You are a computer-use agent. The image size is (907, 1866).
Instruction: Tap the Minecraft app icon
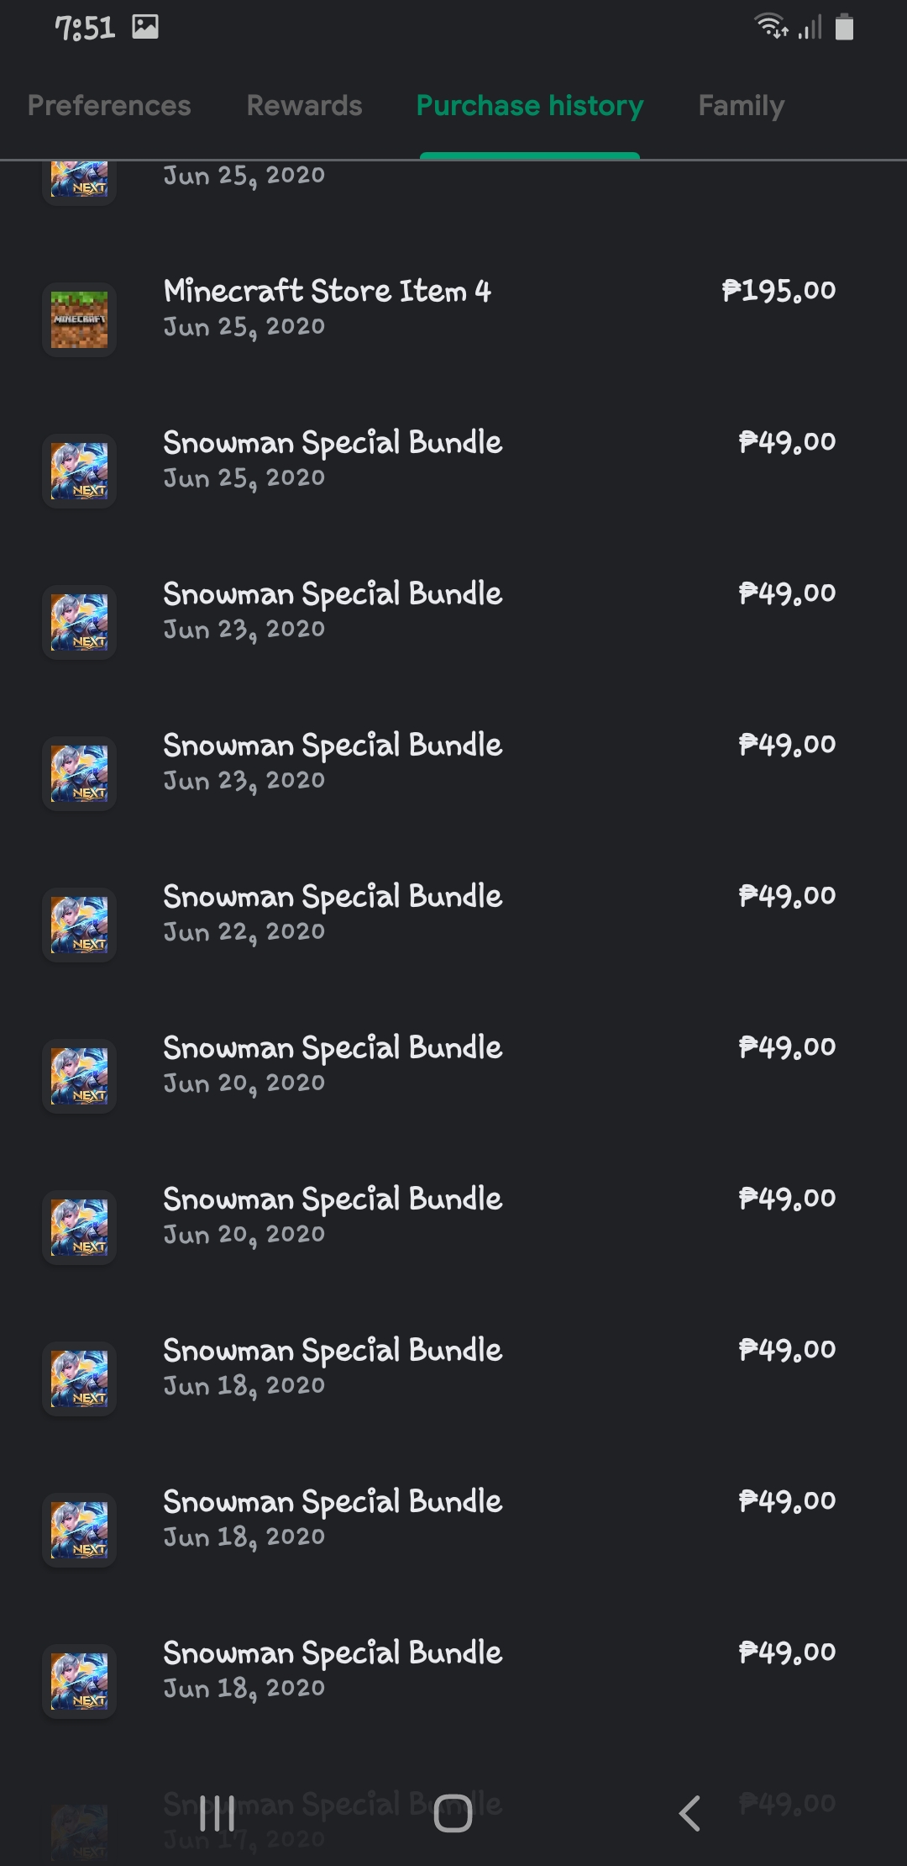79,319
